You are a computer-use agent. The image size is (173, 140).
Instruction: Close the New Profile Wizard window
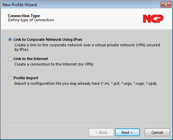tap(166, 5)
